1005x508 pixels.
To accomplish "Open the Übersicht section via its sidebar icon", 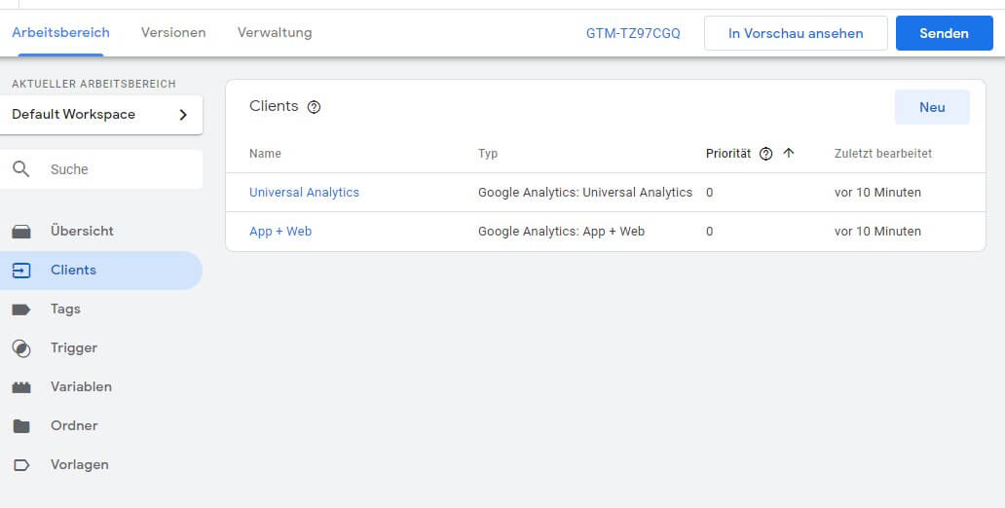I will pos(21,232).
